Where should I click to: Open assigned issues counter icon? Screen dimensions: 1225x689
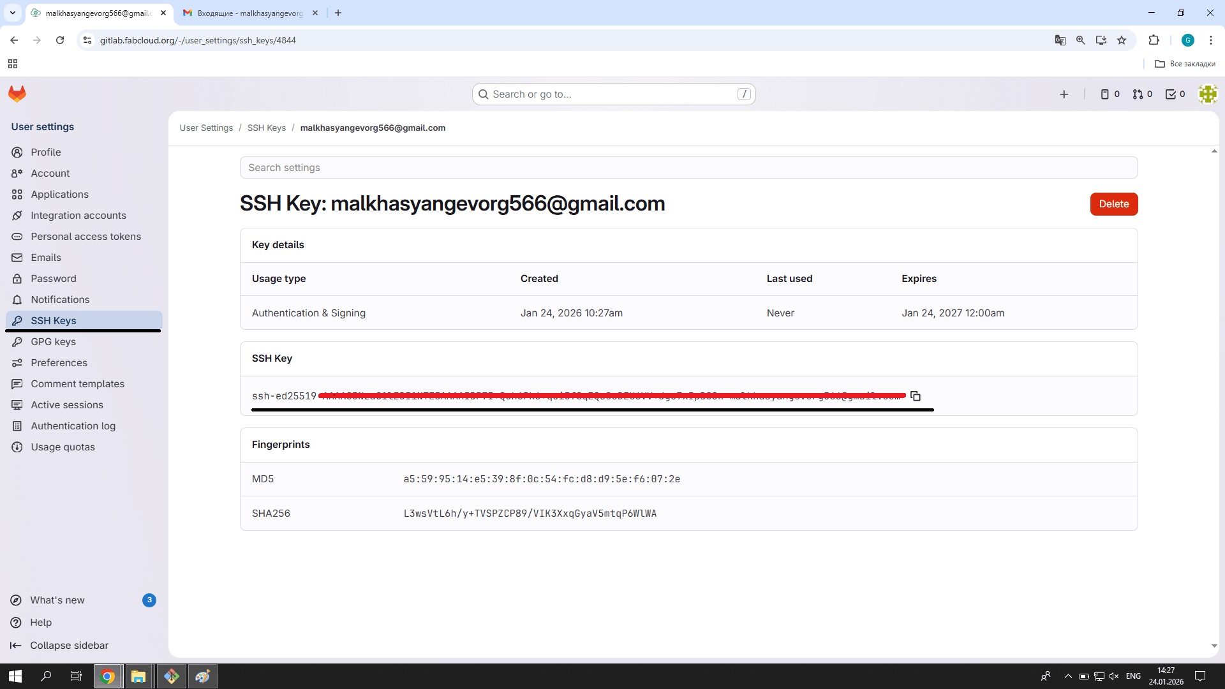(1110, 94)
